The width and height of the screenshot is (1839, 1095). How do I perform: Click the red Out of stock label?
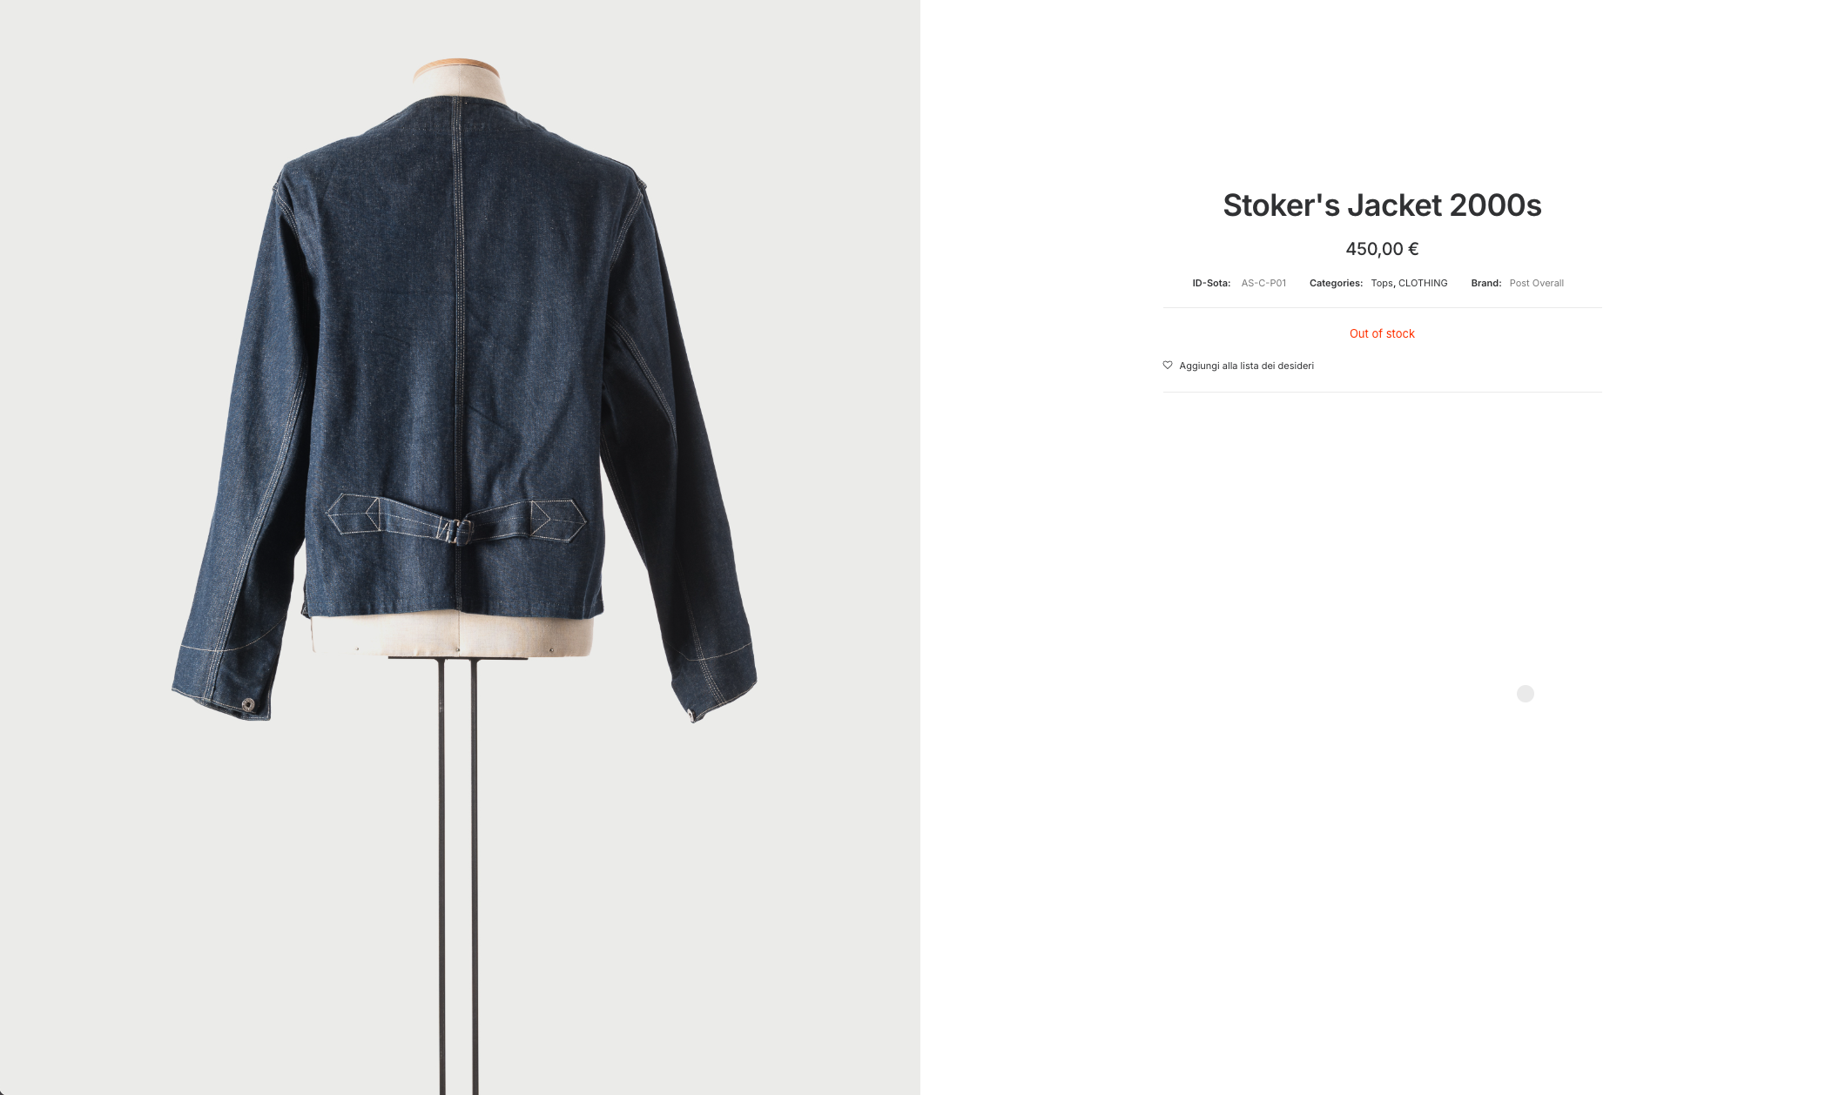pos(1382,333)
